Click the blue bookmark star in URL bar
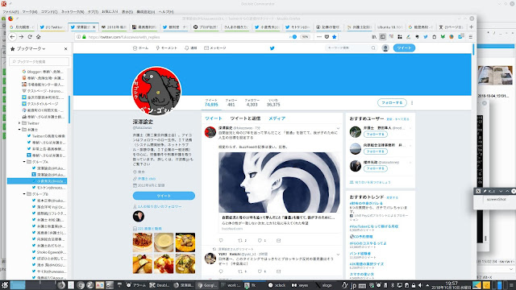This screenshot has height=290, width=516. click(x=335, y=37)
